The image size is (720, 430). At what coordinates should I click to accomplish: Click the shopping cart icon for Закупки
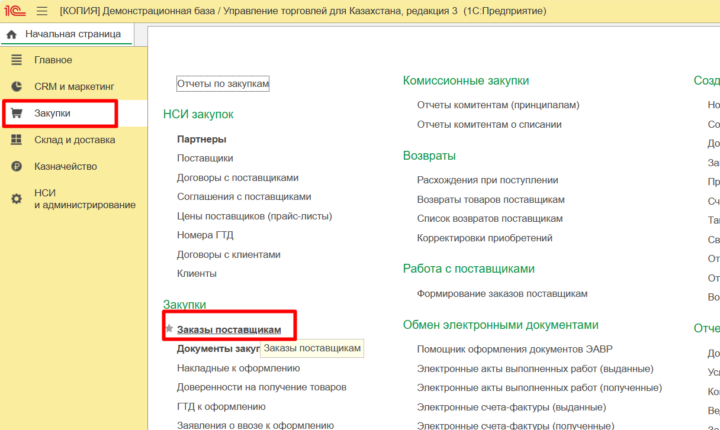coord(17,113)
